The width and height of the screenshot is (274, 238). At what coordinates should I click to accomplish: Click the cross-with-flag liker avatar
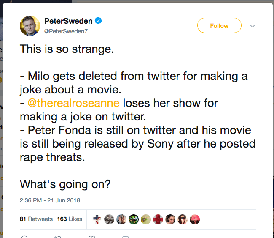[97, 219]
